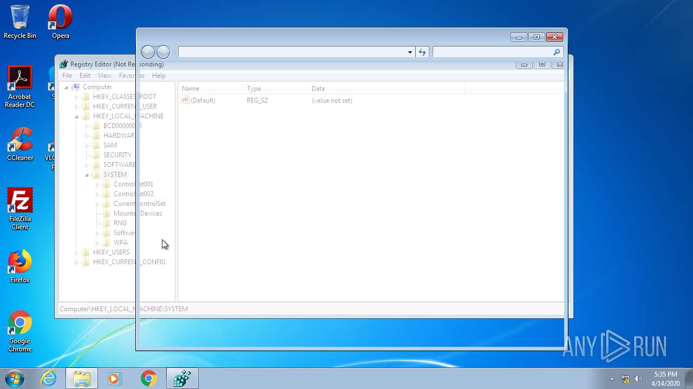Select the SYSTEM registry key
Image resolution: width=693 pixels, height=389 pixels.
coord(115,175)
